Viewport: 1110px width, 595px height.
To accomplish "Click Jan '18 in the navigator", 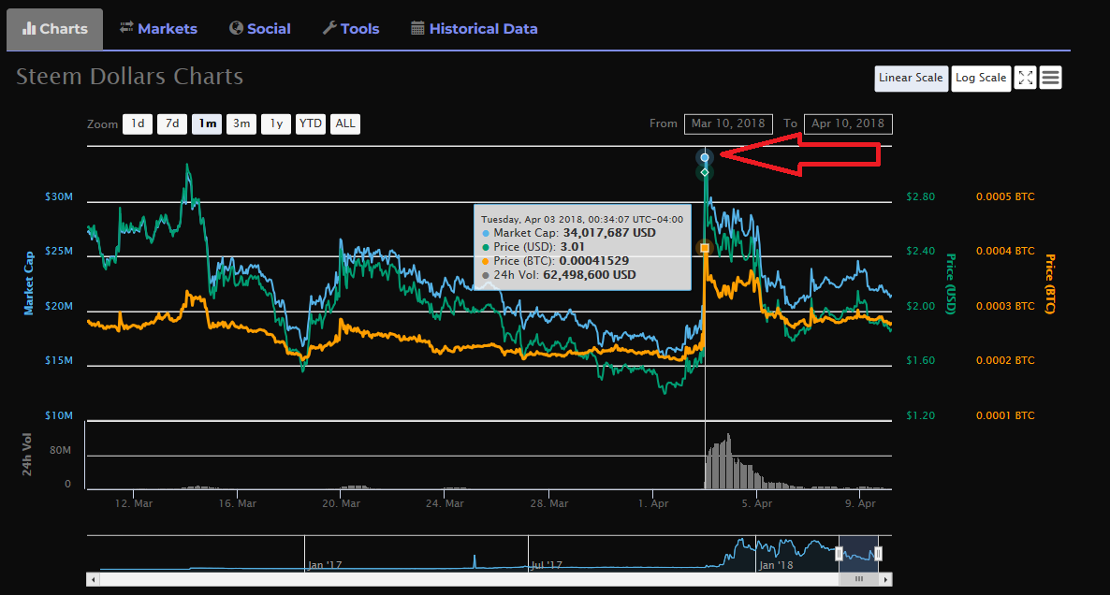I will pyautogui.click(x=776, y=565).
